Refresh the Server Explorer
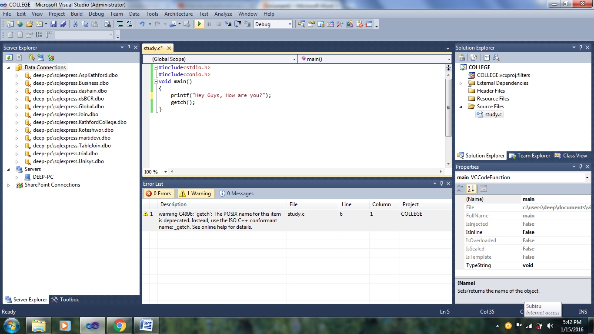Screen dimensions: 594x334 (x=9, y=57)
